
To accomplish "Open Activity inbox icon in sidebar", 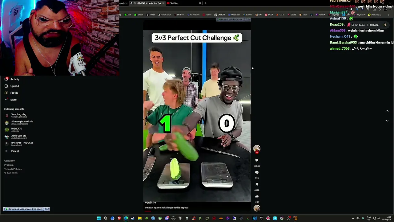I will point(6,79).
